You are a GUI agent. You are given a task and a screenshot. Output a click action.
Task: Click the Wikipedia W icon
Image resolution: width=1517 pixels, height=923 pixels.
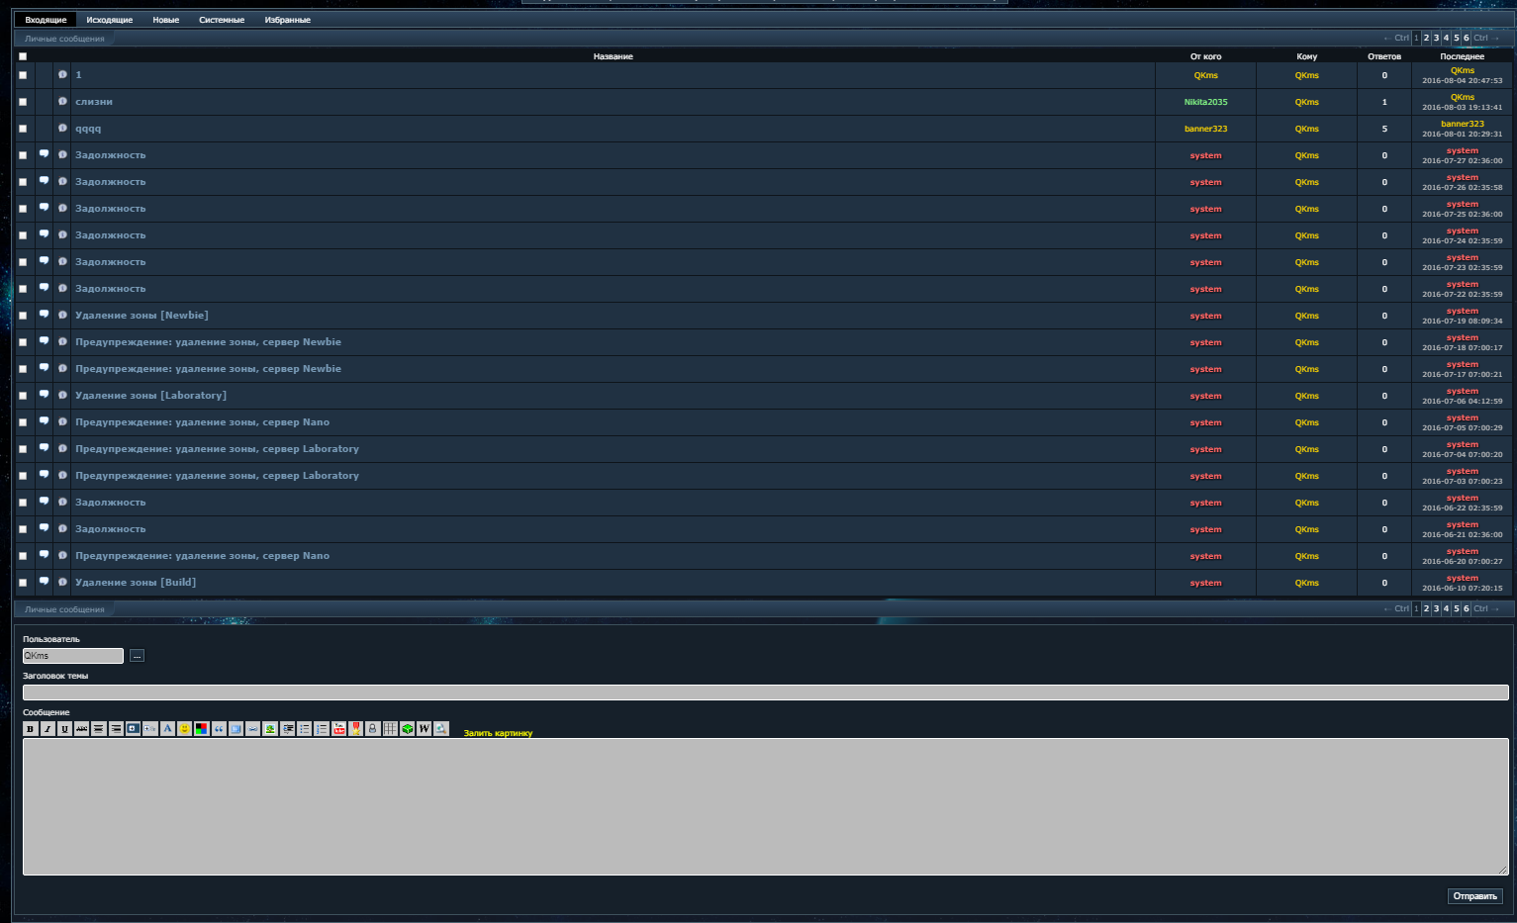424,729
